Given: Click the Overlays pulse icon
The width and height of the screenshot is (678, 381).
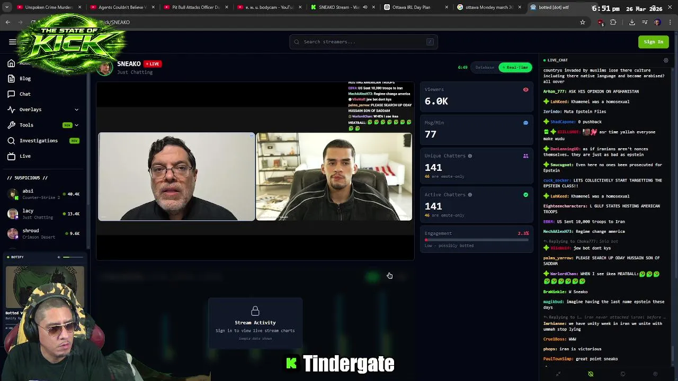Looking at the screenshot, I should [11, 110].
